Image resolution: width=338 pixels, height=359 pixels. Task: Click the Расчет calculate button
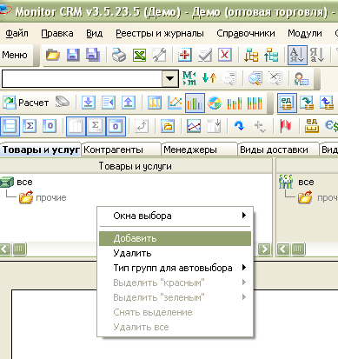click(x=25, y=103)
